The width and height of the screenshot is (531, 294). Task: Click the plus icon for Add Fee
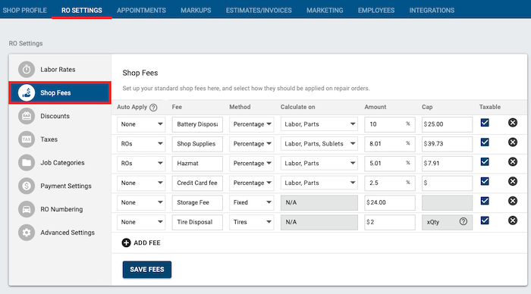[127, 242]
